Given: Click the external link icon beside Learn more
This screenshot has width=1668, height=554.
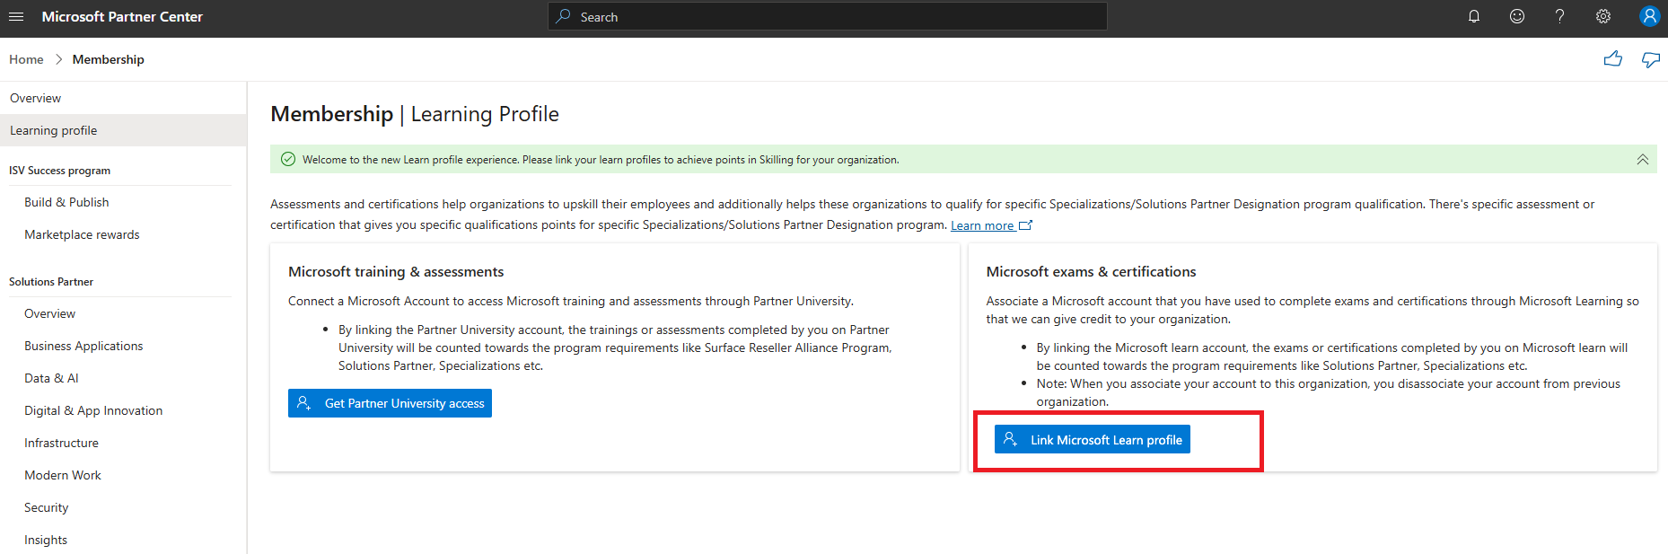Looking at the screenshot, I should (1026, 225).
